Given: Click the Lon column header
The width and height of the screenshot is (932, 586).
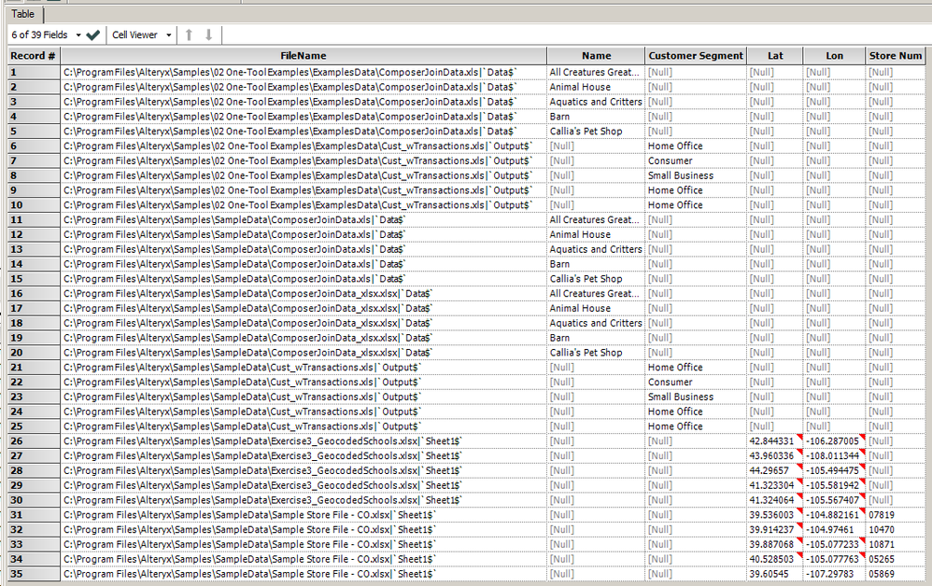Looking at the screenshot, I should [x=835, y=56].
